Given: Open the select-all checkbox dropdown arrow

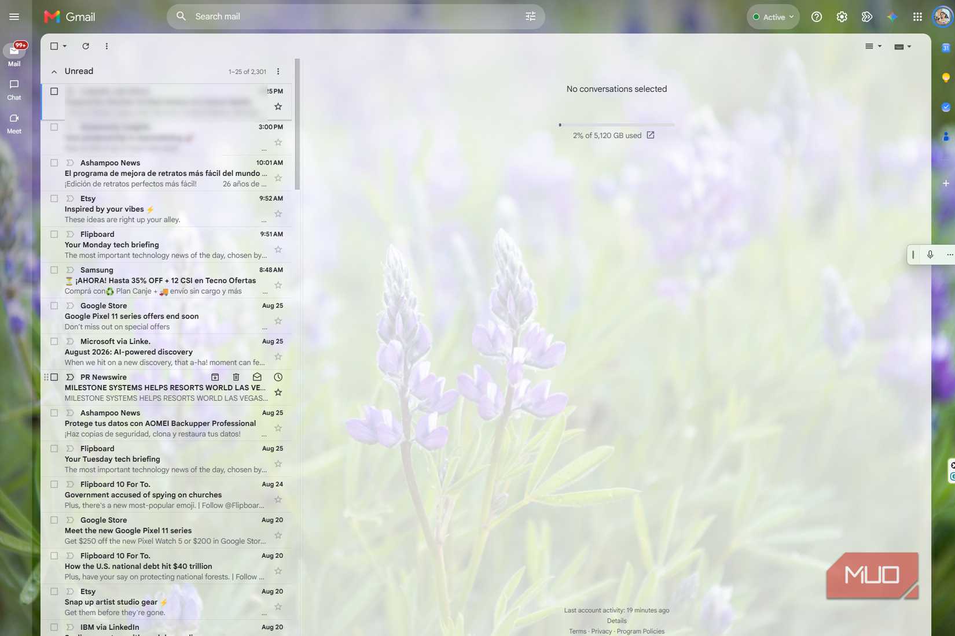Looking at the screenshot, I should click(x=64, y=46).
